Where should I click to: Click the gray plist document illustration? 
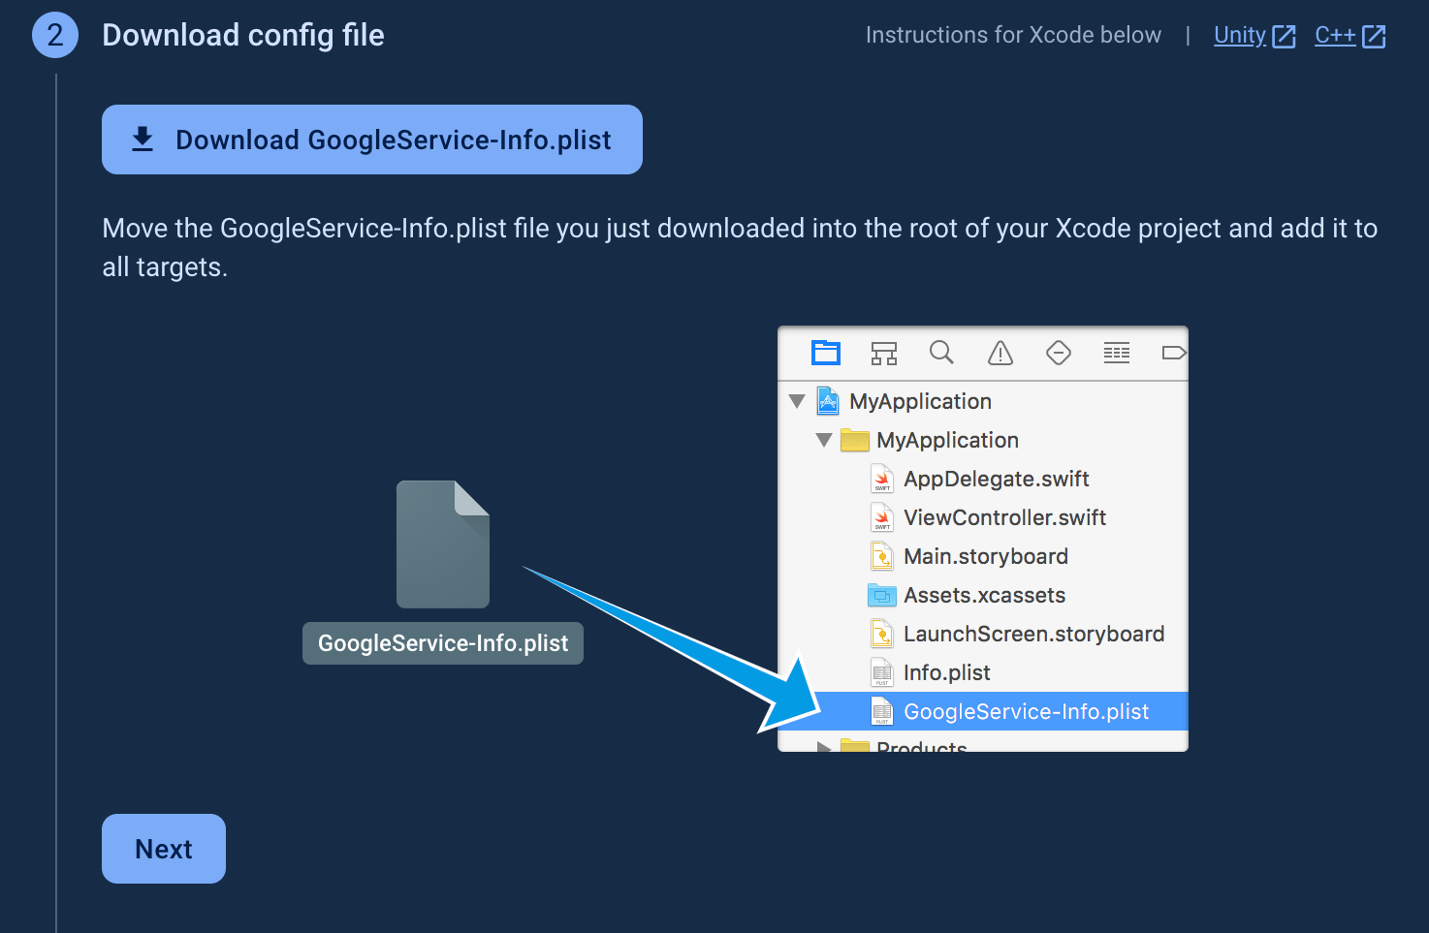click(x=443, y=544)
